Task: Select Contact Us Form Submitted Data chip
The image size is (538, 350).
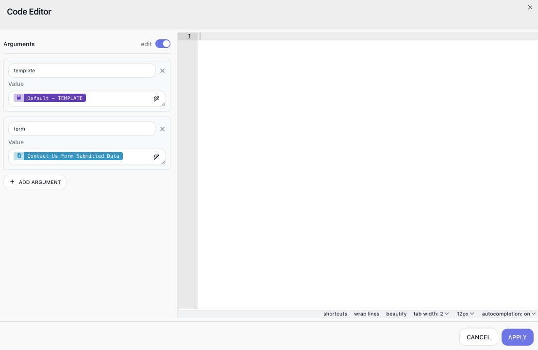Action: [68, 156]
